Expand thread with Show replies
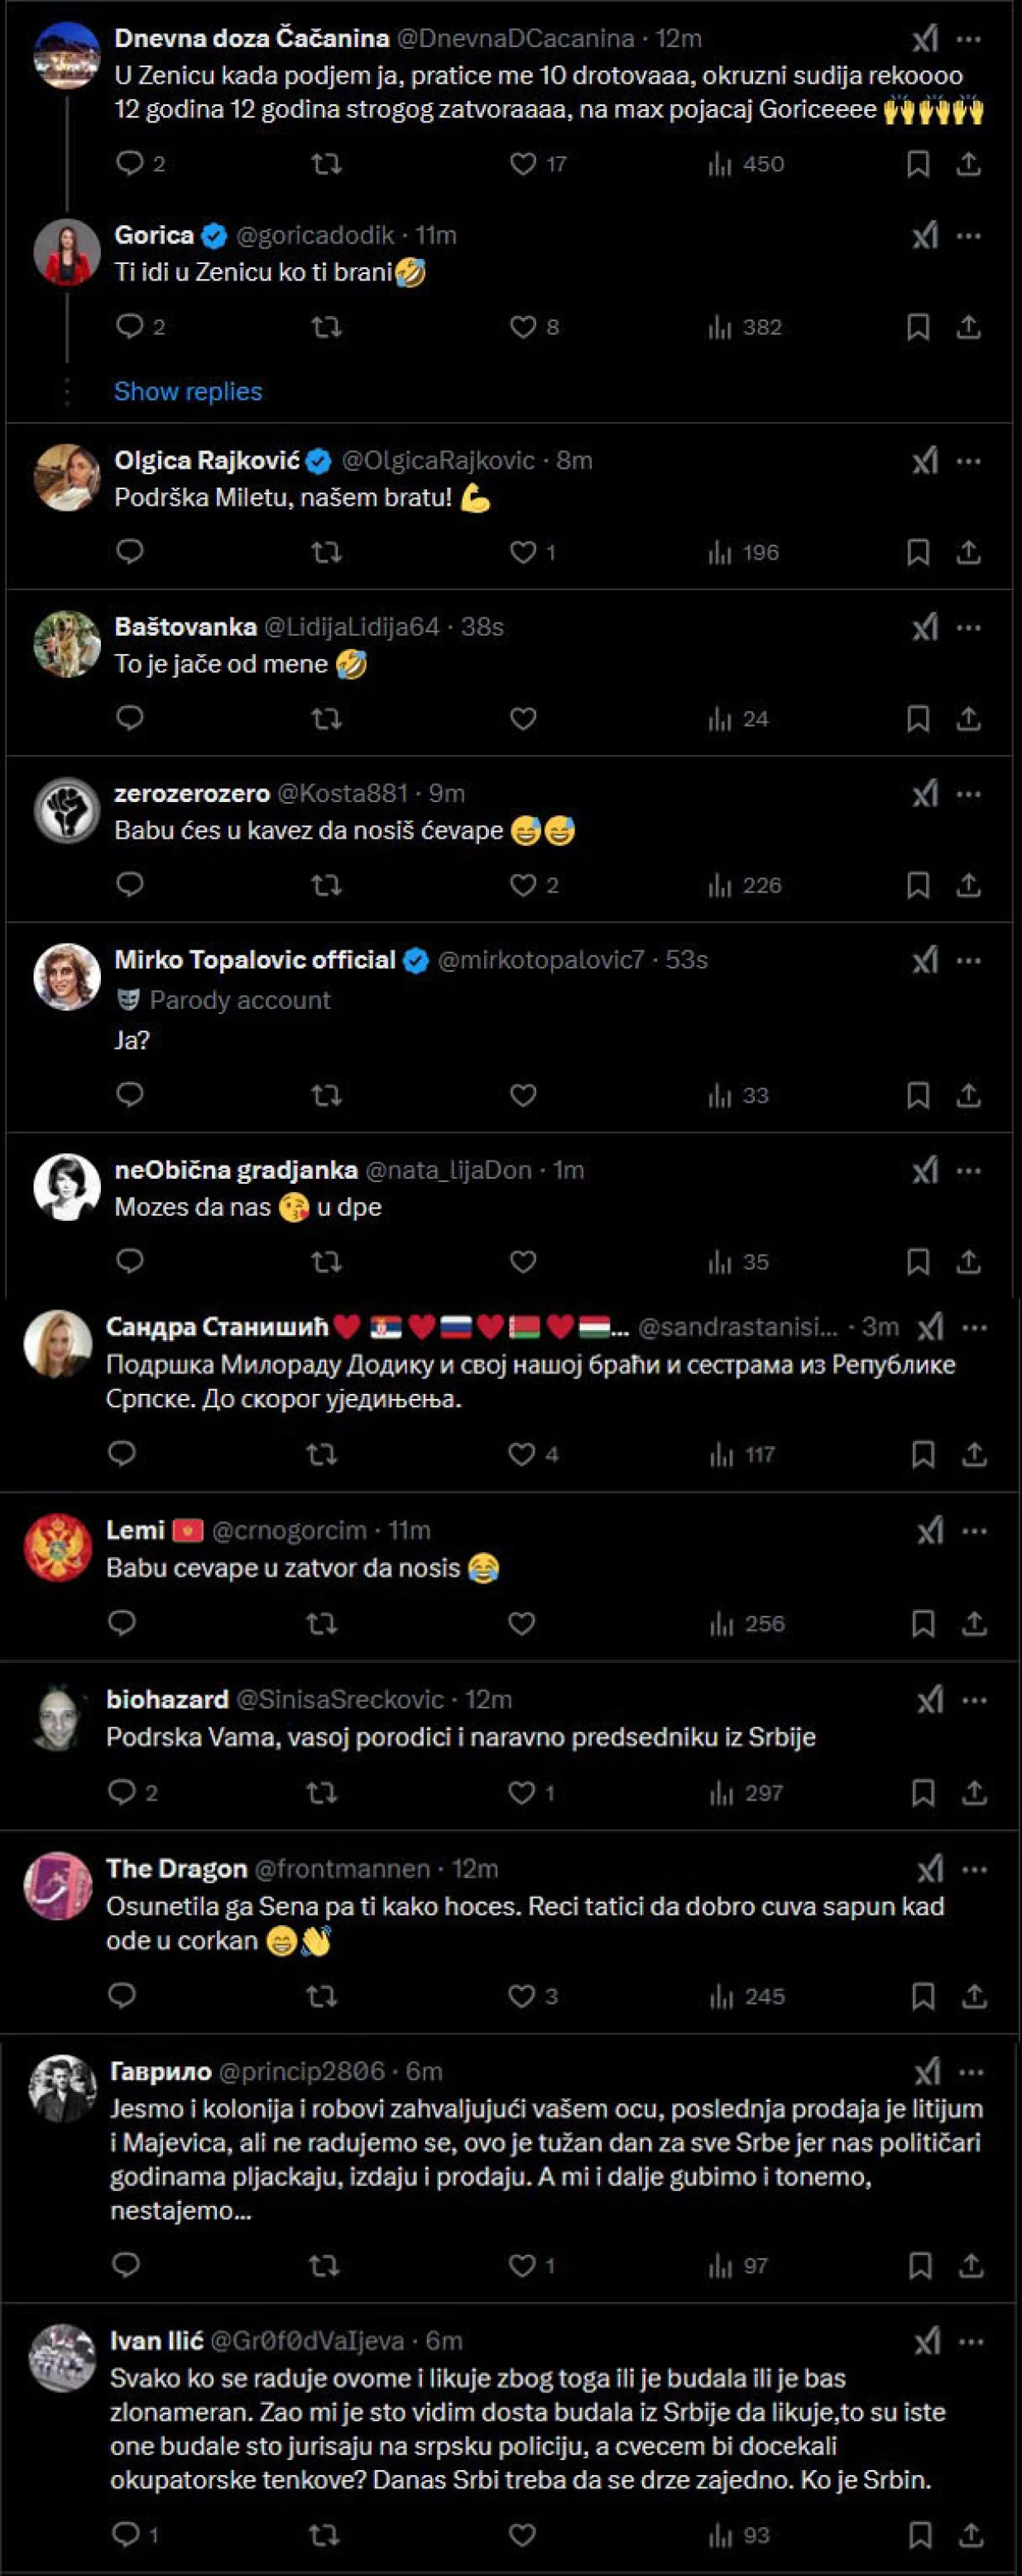Image resolution: width=1022 pixels, height=2576 pixels. [188, 391]
